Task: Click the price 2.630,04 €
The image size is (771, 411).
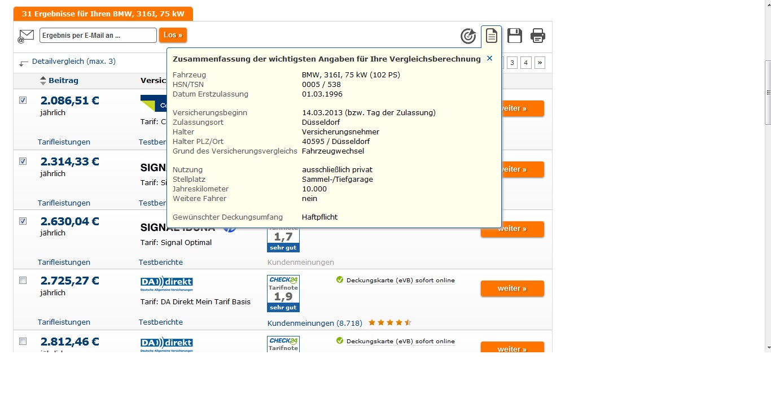Action: pyautogui.click(x=70, y=221)
